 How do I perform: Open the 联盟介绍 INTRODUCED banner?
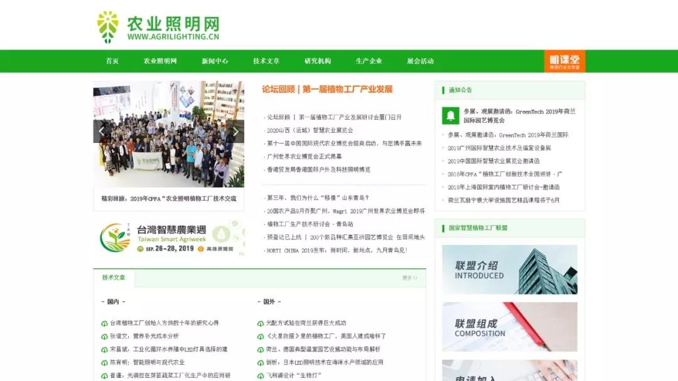pyautogui.click(x=509, y=269)
